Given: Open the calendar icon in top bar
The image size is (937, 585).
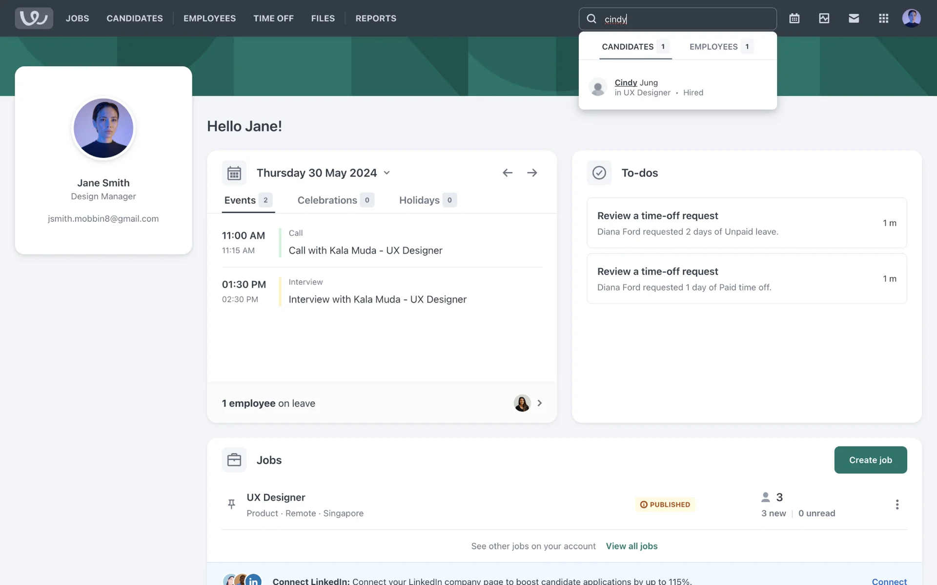Looking at the screenshot, I should click(x=794, y=19).
